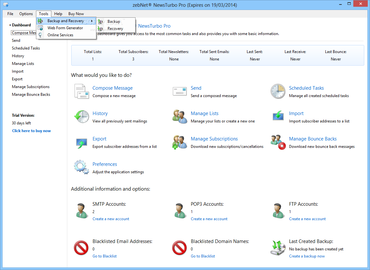Click the Manage Bounce Backs icon
370x270 pixels.
click(278, 142)
